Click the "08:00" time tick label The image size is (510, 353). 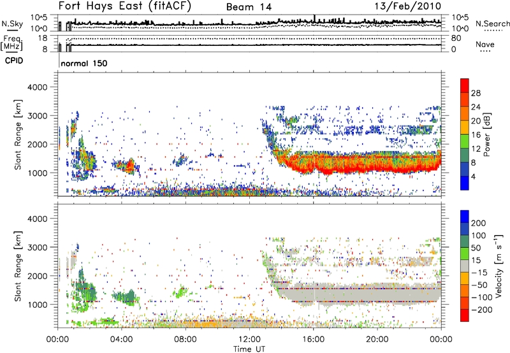[x=186, y=340]
